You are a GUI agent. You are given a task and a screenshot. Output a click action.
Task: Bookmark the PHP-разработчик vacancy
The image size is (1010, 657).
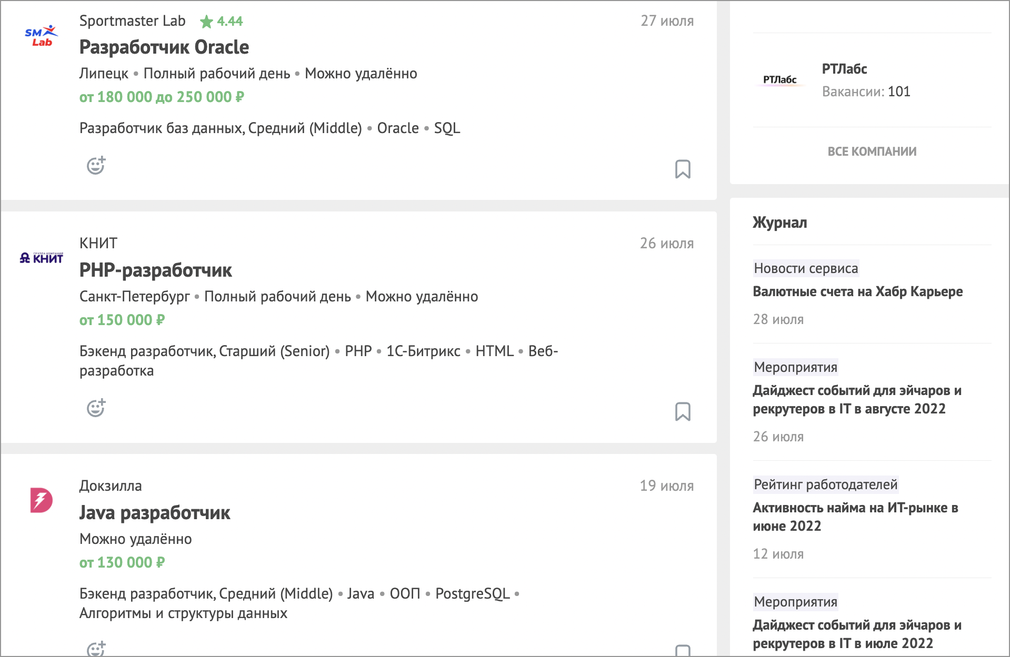point(683,411)
